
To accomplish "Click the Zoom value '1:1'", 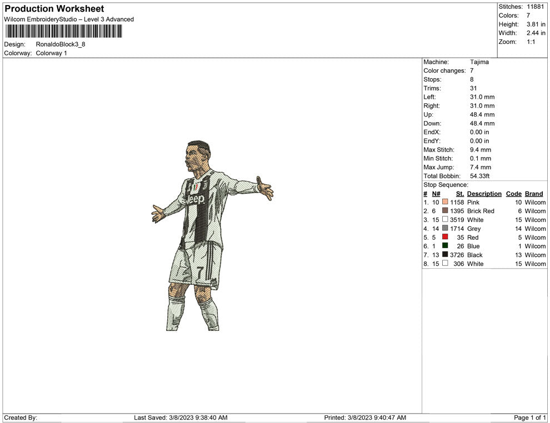I will coord(531,42).
